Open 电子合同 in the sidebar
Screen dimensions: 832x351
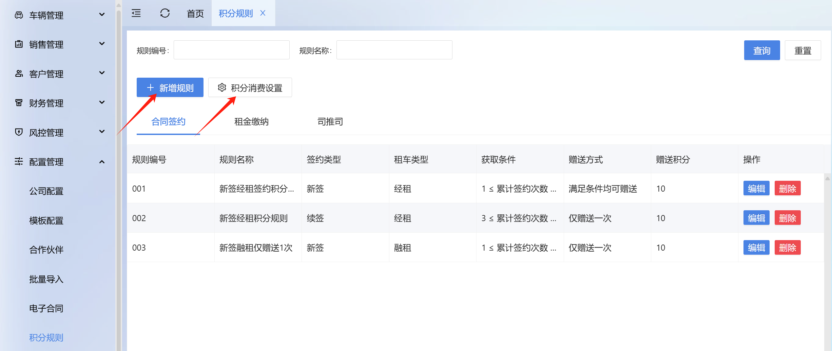click(46, 308)
